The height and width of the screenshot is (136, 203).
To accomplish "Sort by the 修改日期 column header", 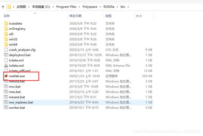I will point(75,16).
